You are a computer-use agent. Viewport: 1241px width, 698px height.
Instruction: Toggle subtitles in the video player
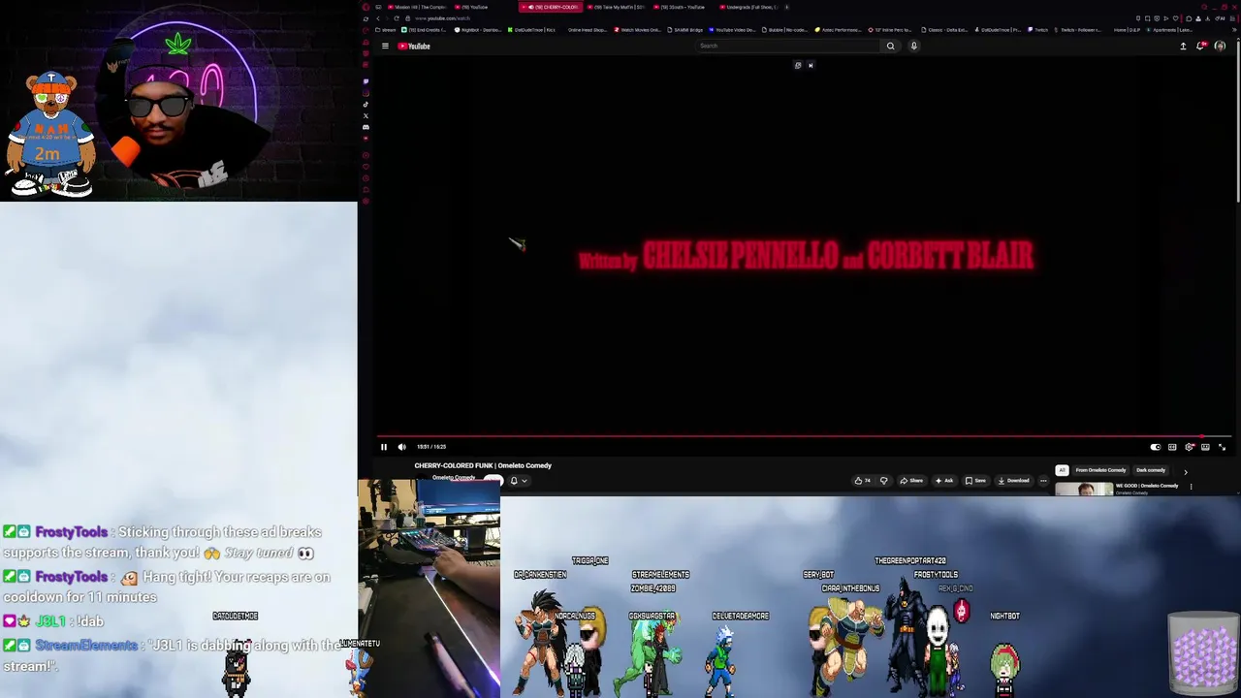(x=1172, y=447)
